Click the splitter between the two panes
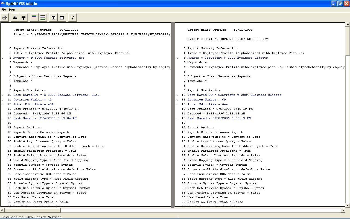The height and width of the screenshot is (219, 350). [173, 115]
